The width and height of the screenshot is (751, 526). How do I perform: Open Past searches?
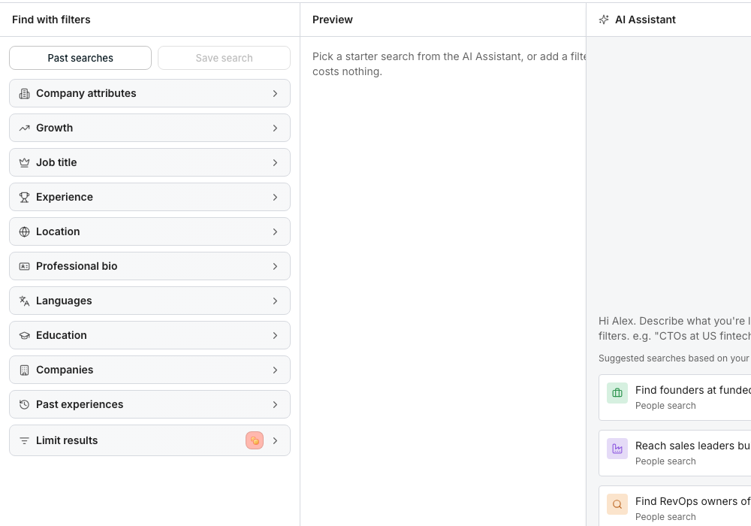point(80,58)
